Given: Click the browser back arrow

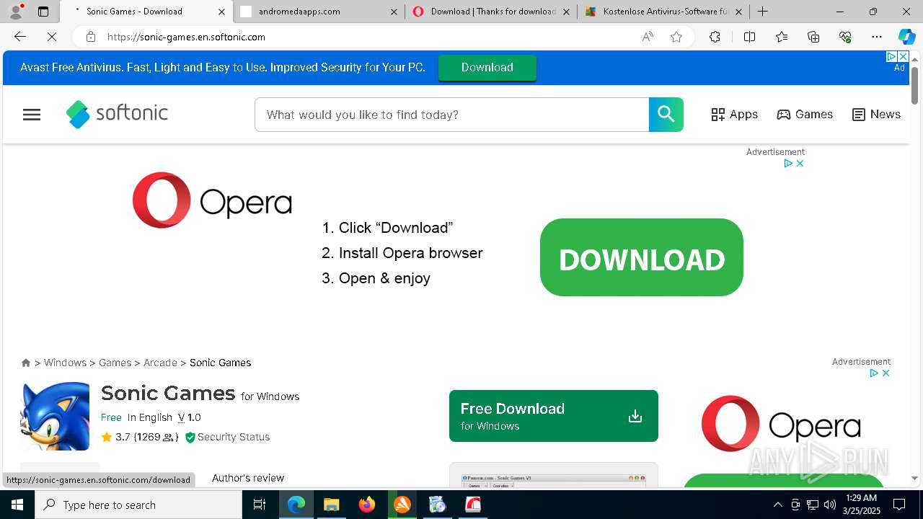Looking at the screenshot, I should click(20, 37).
